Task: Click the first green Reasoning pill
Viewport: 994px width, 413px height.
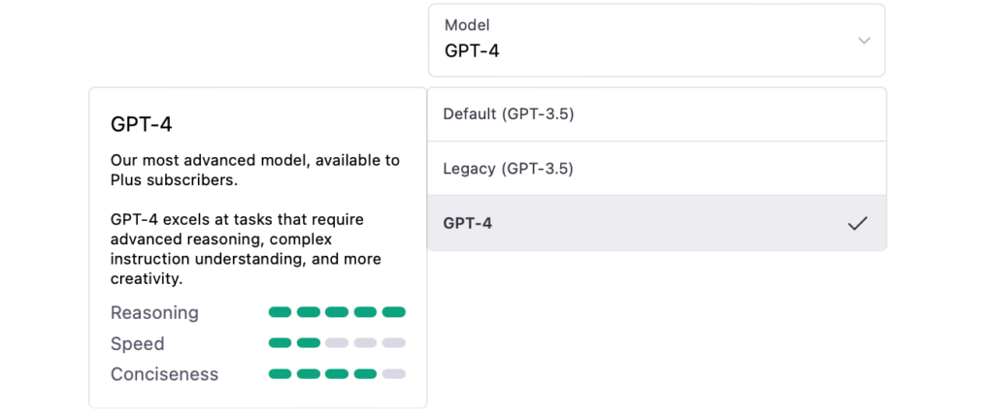Action: pos(280,312)
